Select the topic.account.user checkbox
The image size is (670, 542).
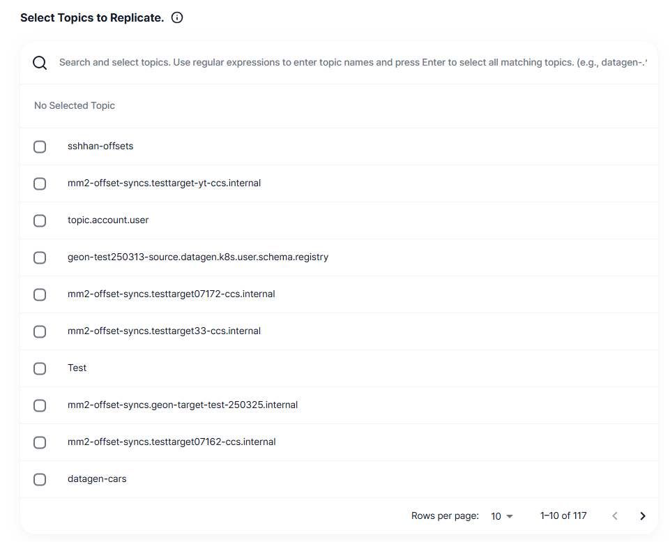tap(40, 220)
